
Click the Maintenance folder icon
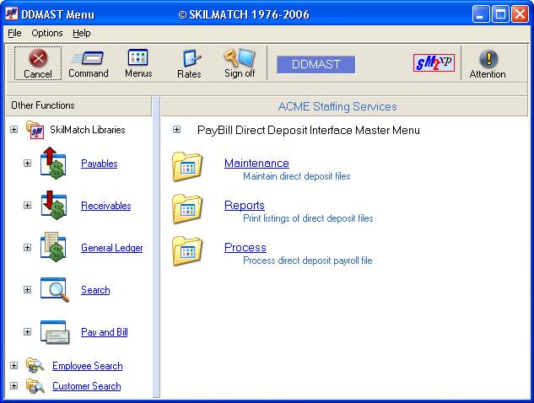coord(187,166)
